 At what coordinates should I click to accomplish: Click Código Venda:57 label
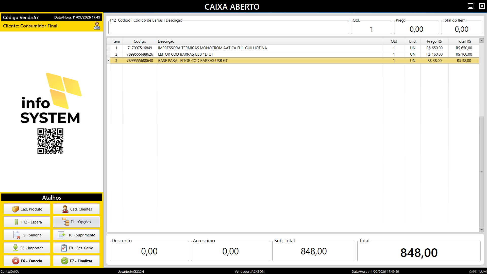[21, 17]
